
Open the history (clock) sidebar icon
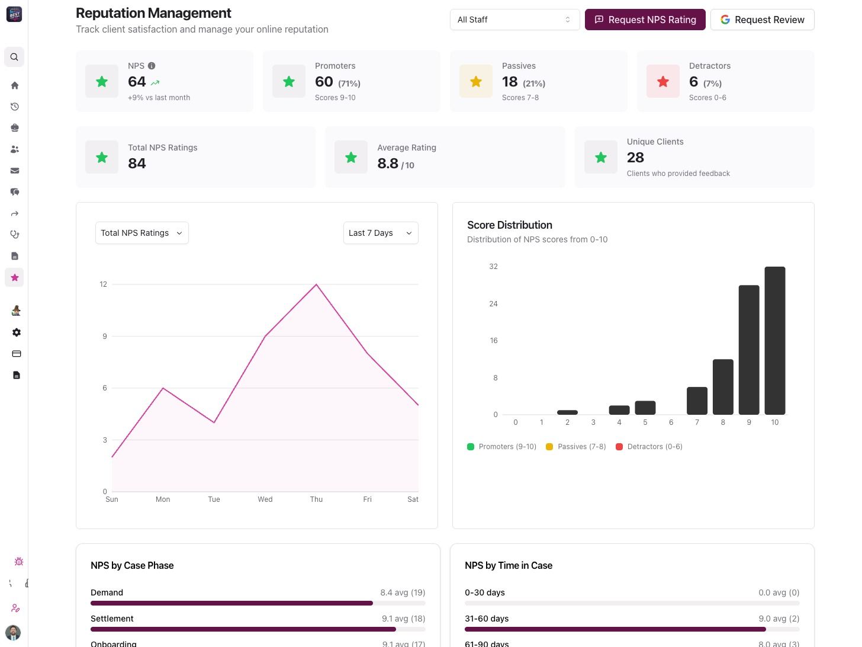(x=14, y=106)
